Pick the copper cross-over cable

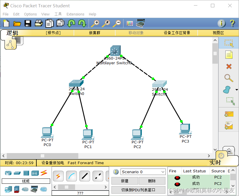98,176
